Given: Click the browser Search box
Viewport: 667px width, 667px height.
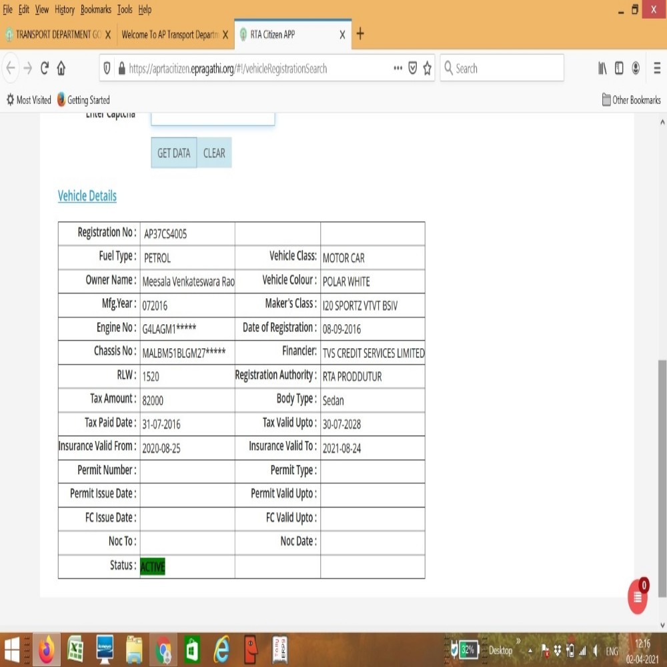Looking at the screenshot, I should coord(502,68).
